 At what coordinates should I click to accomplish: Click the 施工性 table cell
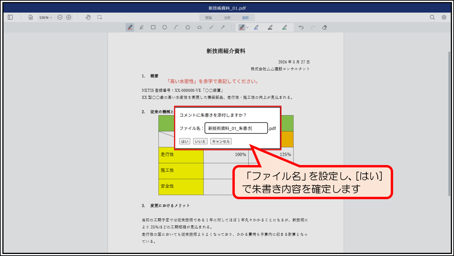click(x=181, y=170)
